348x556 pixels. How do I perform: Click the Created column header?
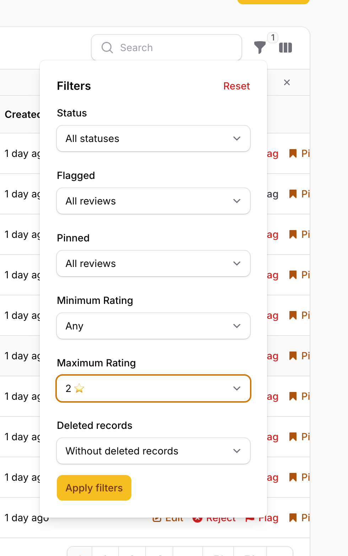click(x=22, y=114)
